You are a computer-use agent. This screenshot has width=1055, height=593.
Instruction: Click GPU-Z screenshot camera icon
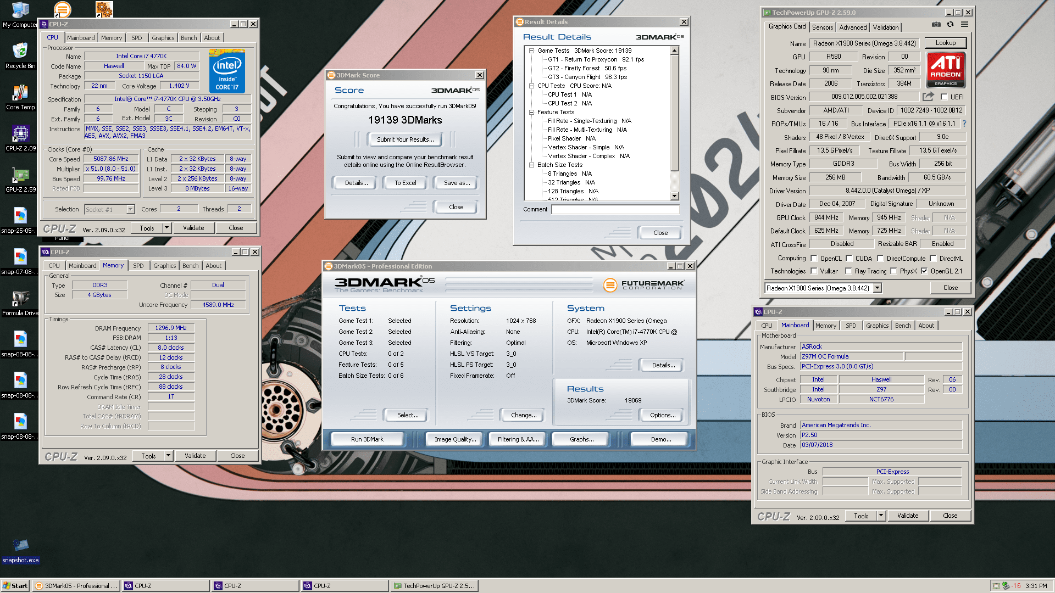click(936, 24)
